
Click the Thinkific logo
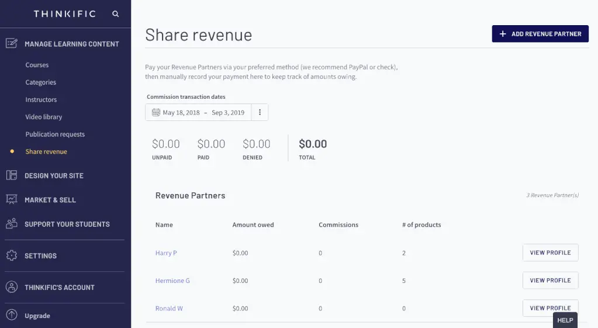[64, 14]
